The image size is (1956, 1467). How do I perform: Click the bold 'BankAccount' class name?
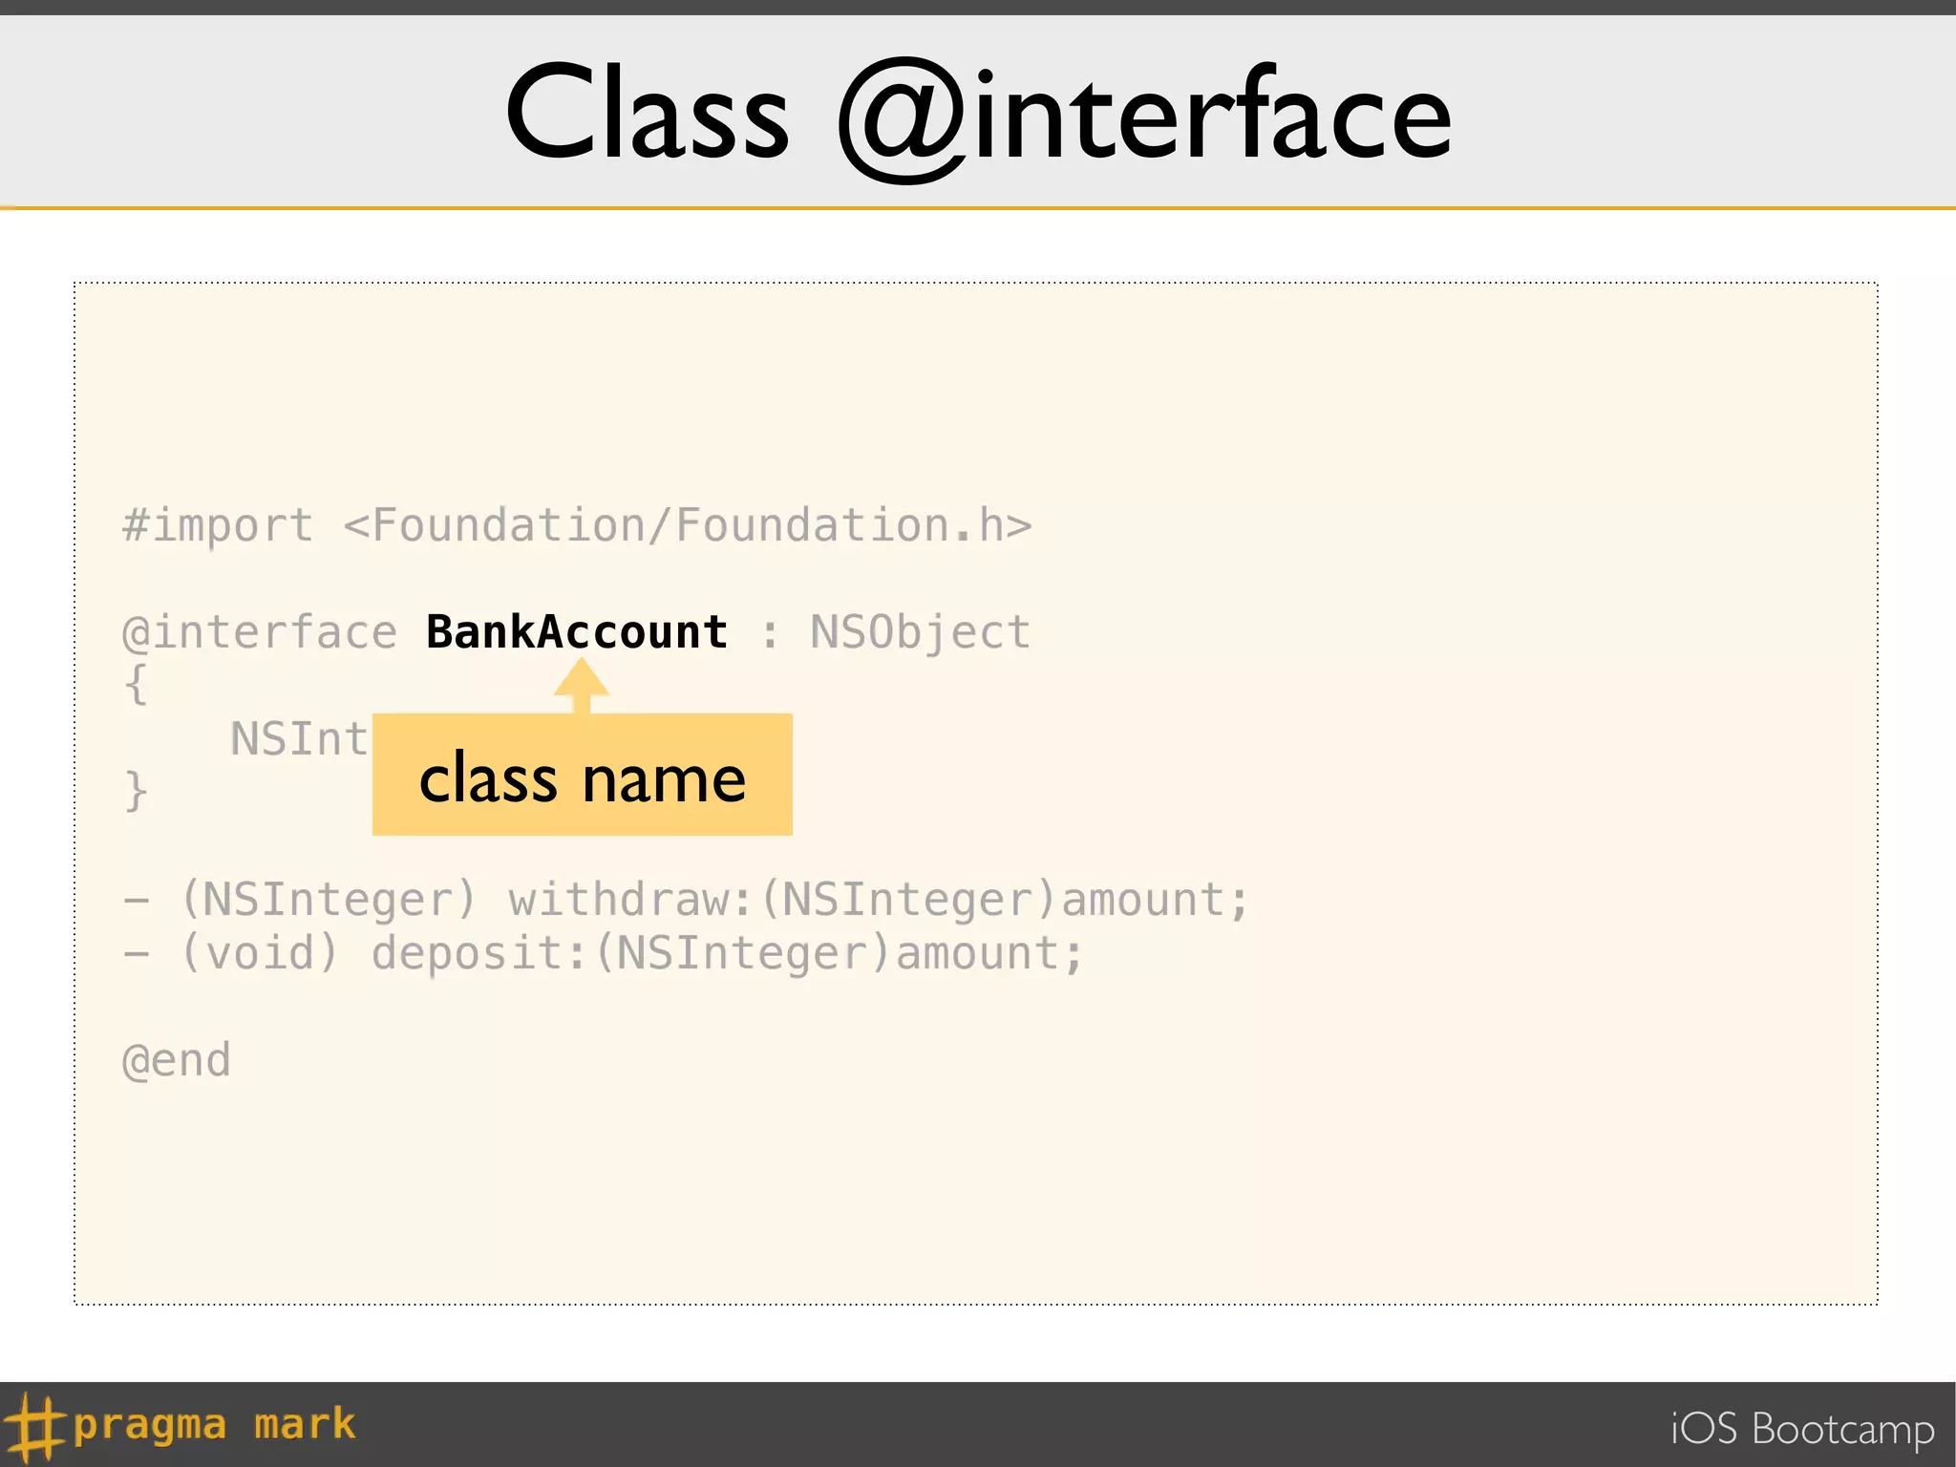point(577,632)
